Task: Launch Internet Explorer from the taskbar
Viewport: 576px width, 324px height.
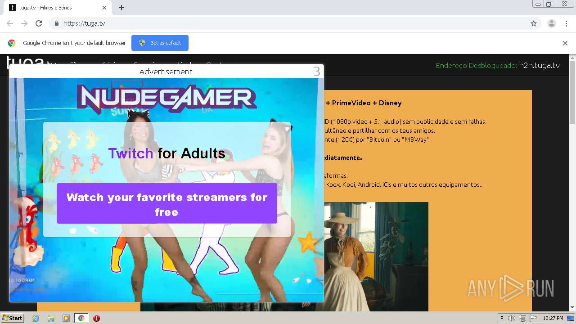Action: point(36,318)
